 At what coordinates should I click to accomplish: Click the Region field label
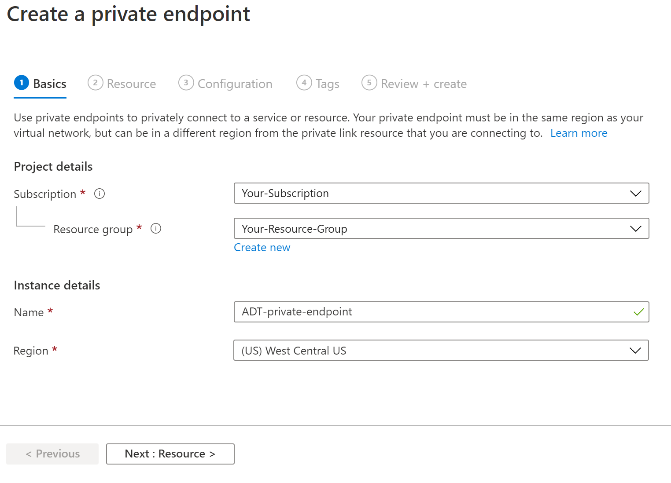pyautogui.click(x=31, y=351)
